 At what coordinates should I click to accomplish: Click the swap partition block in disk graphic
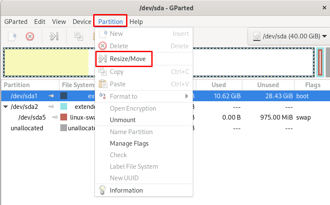[x=320, y=62]
